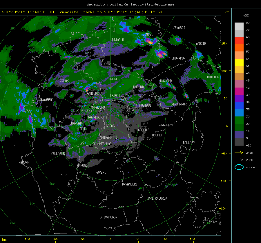Click the DAVANGERI city label
This screenshot has height=243, width=261.
click(130, 184)
